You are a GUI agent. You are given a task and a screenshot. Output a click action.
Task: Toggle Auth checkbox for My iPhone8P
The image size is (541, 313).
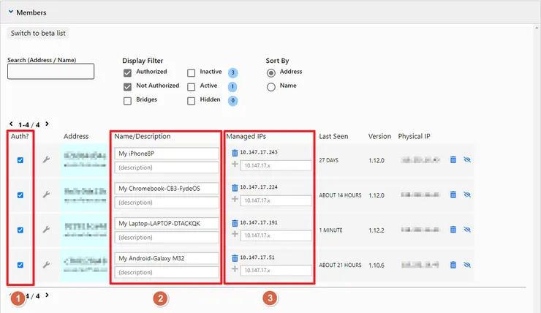(x=20, y=160)
